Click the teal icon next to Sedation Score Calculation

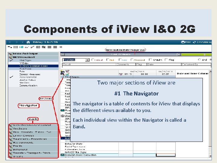pos(63,155)
